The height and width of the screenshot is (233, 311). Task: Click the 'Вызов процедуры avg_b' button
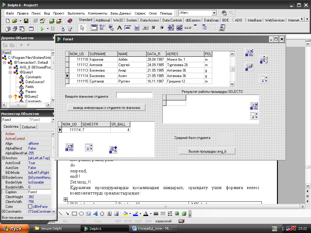click(x=207, y=151)
